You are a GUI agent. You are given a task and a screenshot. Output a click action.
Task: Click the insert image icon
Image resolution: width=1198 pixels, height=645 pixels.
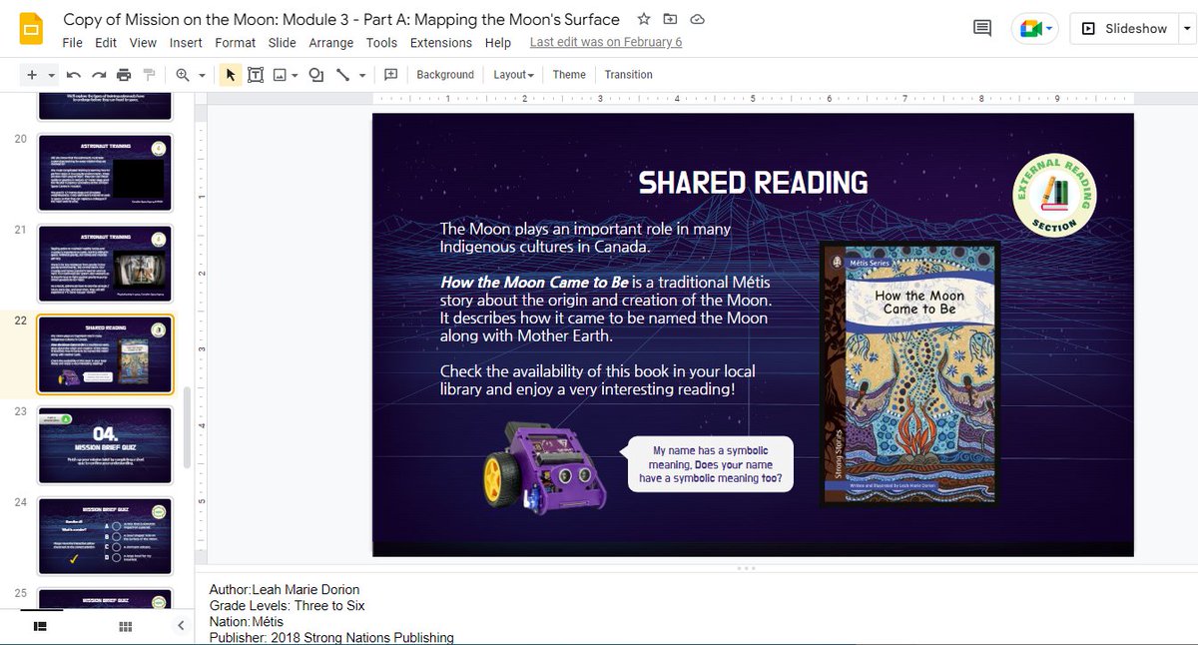tap(280, 75)
